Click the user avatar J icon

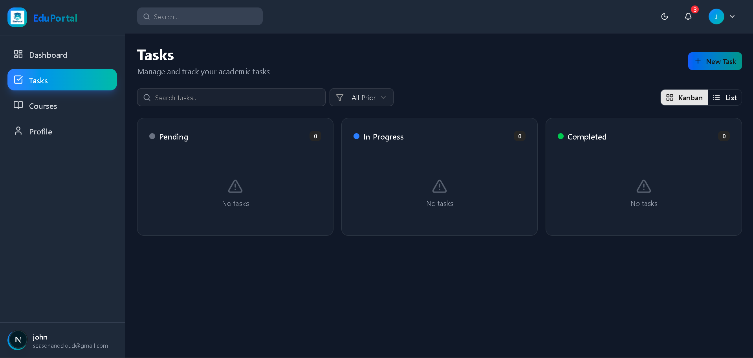[x=716, y=17]
